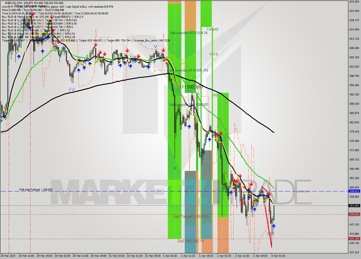Click the 'Target 685: 726.744' text

point(118,40)
